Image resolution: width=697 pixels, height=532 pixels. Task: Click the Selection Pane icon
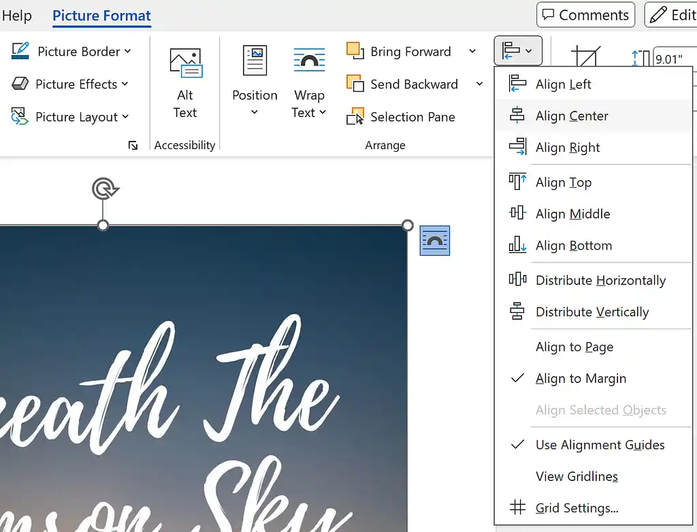coord(355,116)
